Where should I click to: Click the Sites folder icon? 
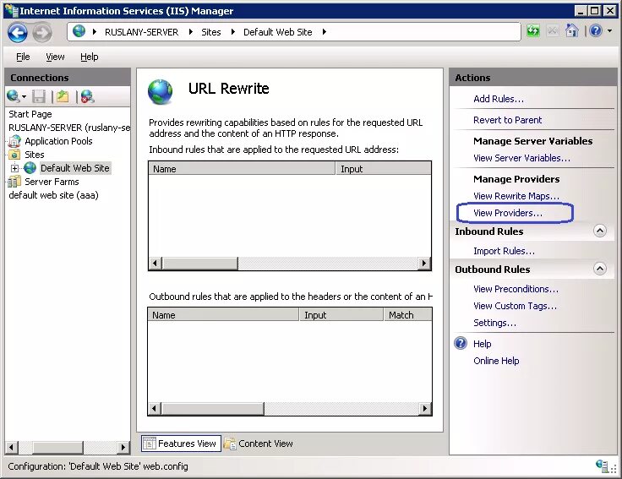click(14, 155)
